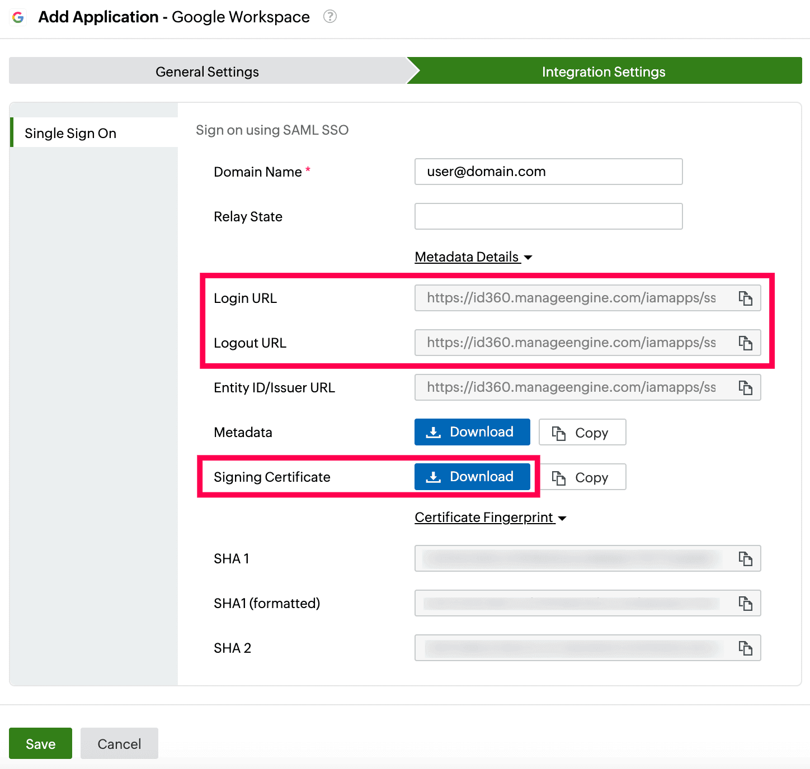Copy the Metadata content
The height and width of the screenshot is (769, 810).
(x=582, y=433)
